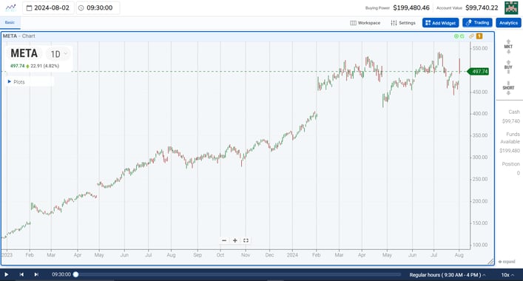This screenshot has width=523, height=281.
Task: Click the app logo chart icon
Action: coord(10,7)
